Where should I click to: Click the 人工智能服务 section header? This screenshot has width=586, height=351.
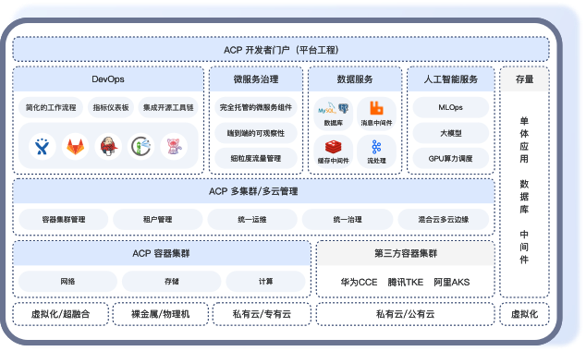(x=451, y=79)
